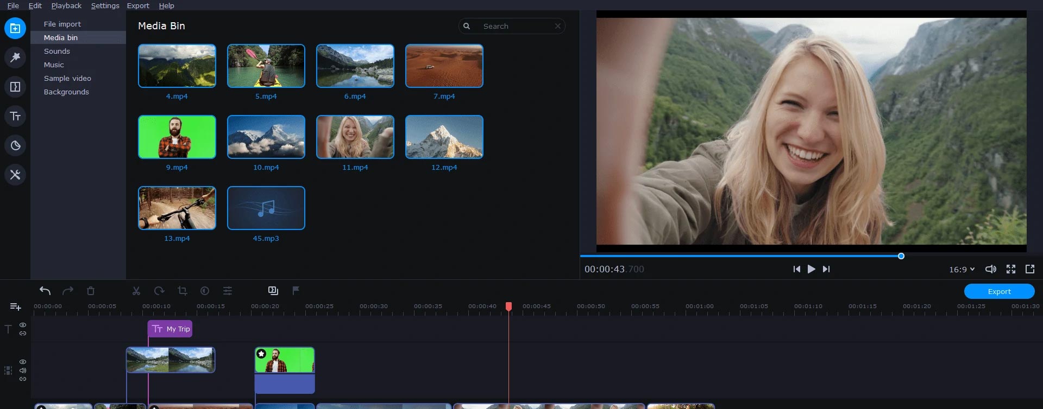The height and width of the screenshot is (409, 1043).
Task: Click the Media Bin search field
Action: coord(512,26)
